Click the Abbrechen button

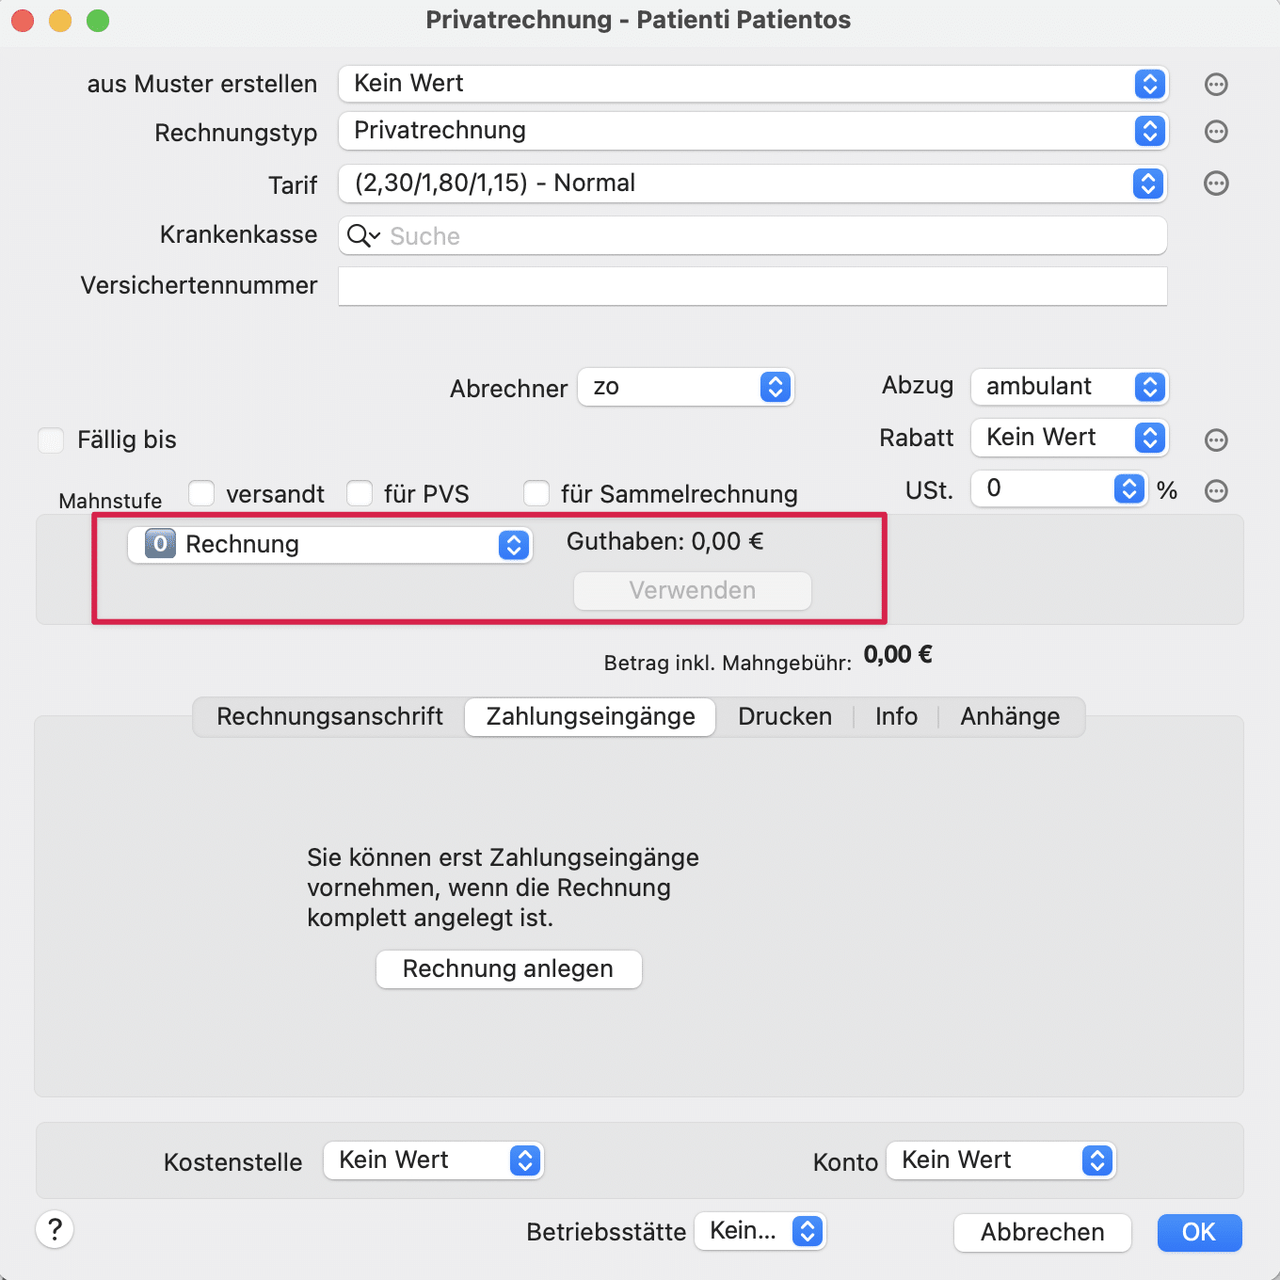(x=1042, y=1232)
